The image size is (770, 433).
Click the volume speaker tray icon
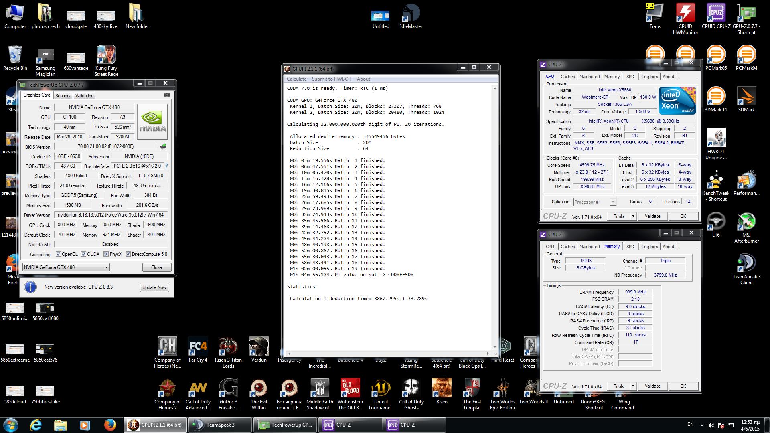(x=711, y=425)
